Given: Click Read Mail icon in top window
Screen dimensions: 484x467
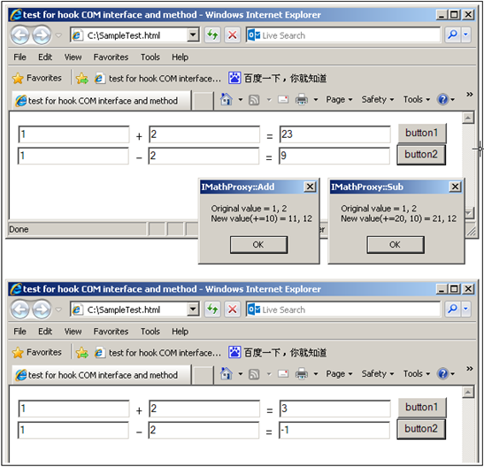Looking at the screenshot, I should pyautogui.click(x=283, y=100).
